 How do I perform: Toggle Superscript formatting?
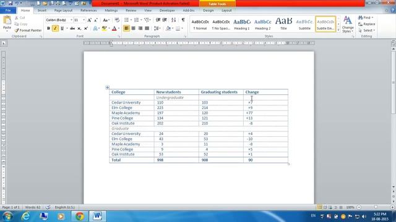(x=86, y=28)
